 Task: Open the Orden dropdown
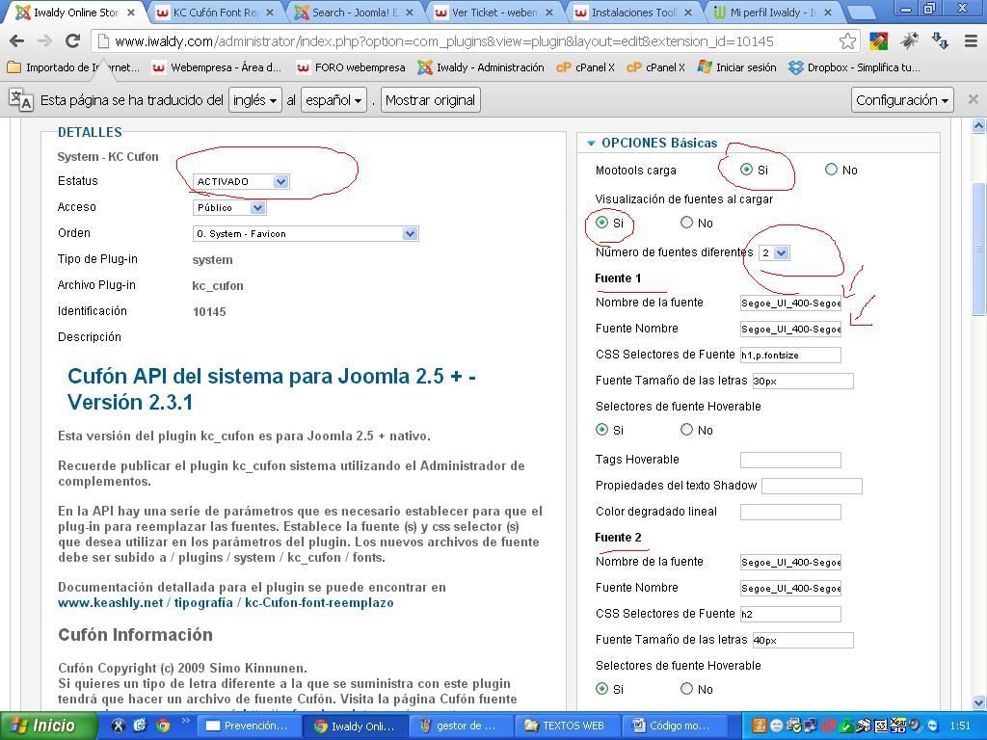(306, 233)
